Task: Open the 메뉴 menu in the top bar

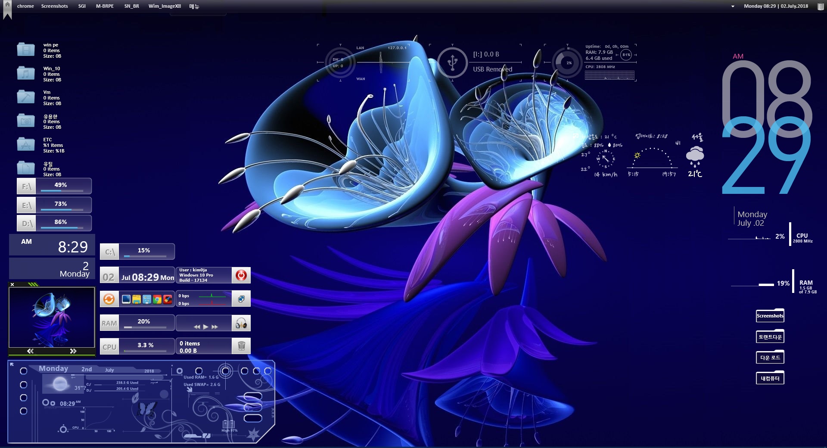Action: 194,6
